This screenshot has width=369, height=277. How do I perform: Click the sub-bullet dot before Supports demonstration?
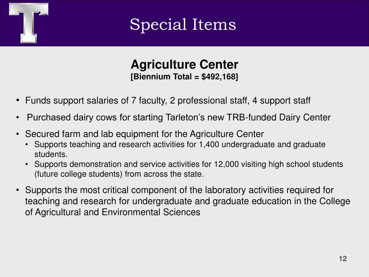[x=27, y=164]
